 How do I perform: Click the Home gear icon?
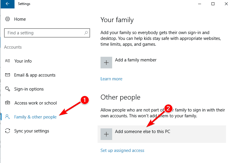tap(8, 19)
